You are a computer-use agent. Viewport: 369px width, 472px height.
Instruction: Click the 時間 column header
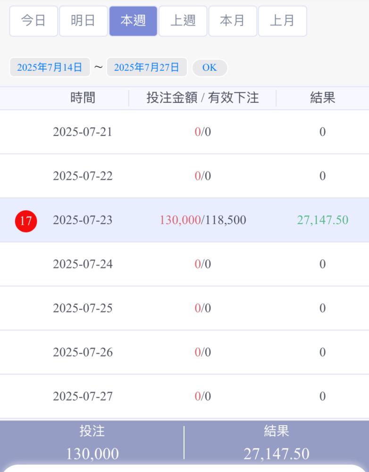point(83,98)
